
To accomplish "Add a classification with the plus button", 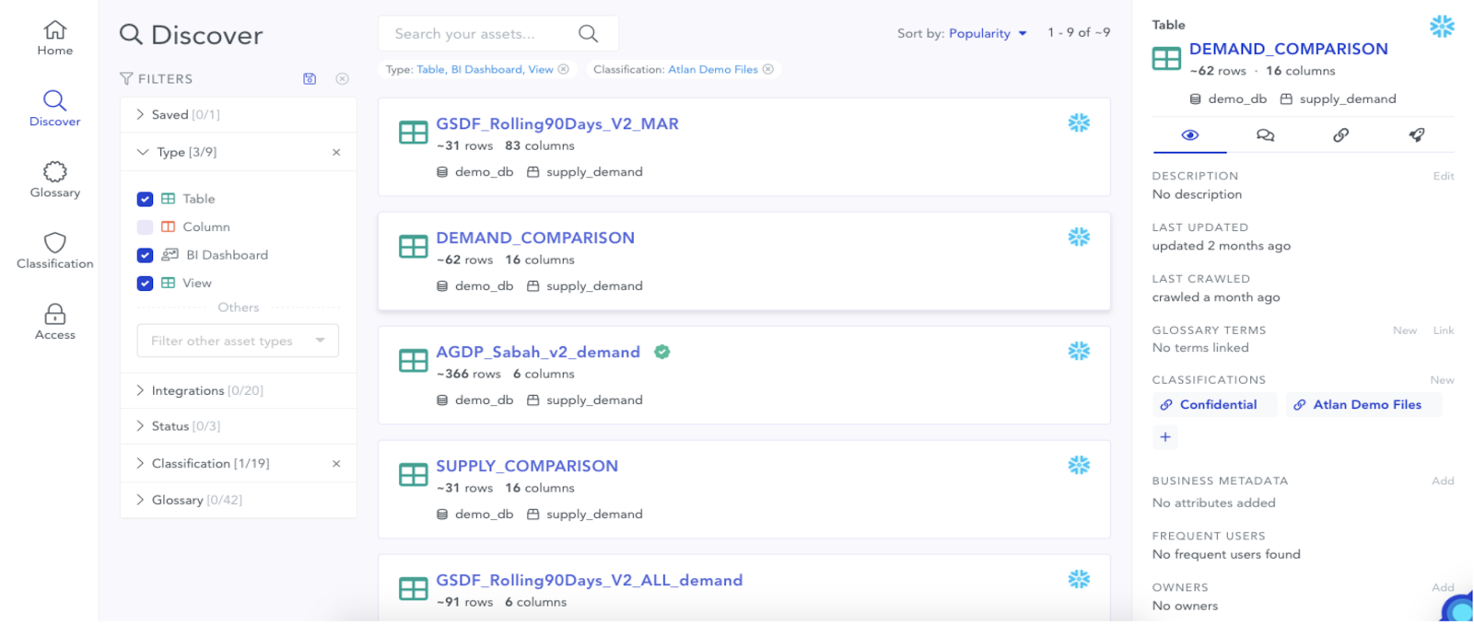I will (x=1165, y=437).
